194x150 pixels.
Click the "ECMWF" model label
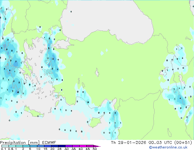pyautogui.click(x=49, y=143)
